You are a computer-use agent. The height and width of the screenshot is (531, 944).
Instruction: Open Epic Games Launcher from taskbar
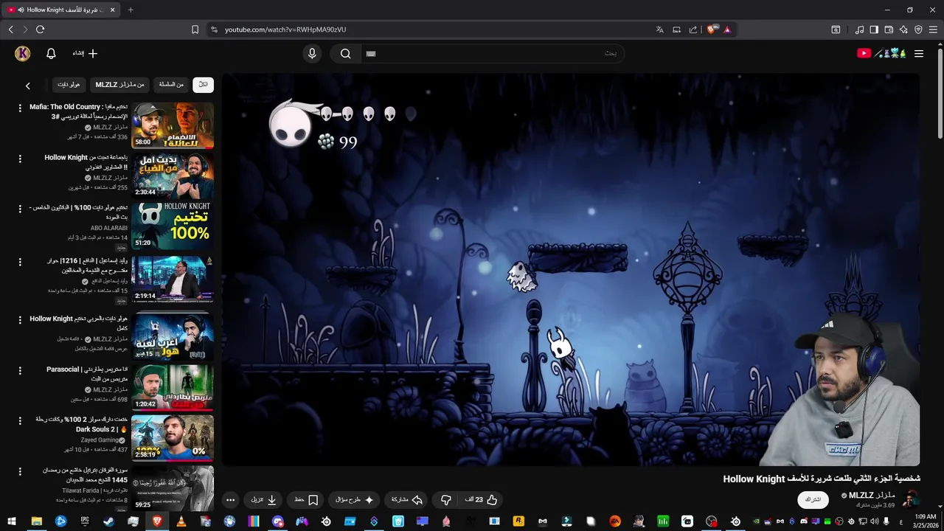click(x=85, y=521)
